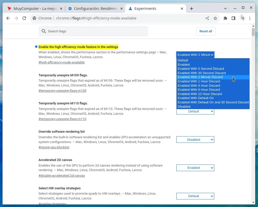Select Enabled With 1 Hour Discard
The width and height of the screenshot is (258, 207).
coord(213,81)
